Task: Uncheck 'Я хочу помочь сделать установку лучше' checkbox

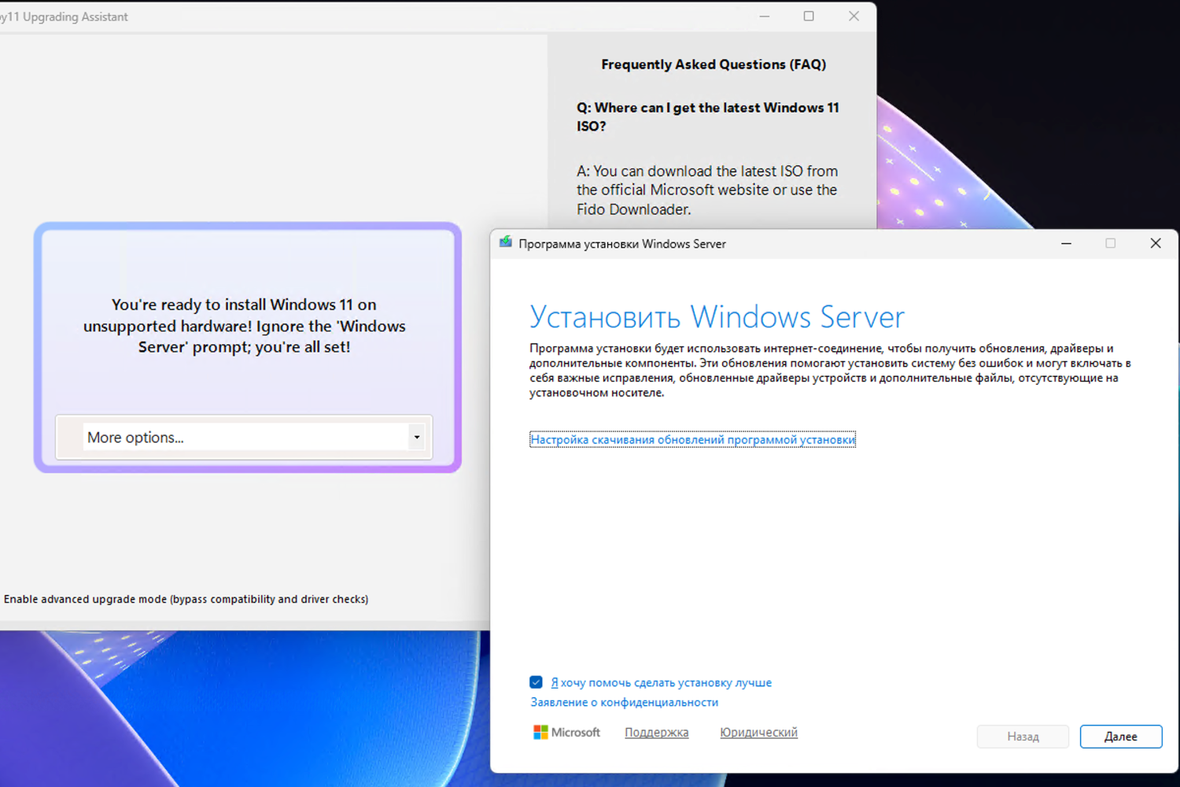Action: pos(536,682)
